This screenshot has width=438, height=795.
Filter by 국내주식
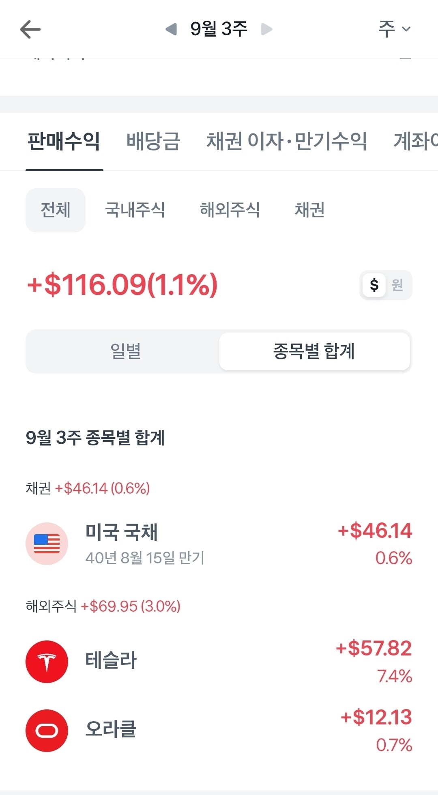pyautogui.click(x=135, y=210)
